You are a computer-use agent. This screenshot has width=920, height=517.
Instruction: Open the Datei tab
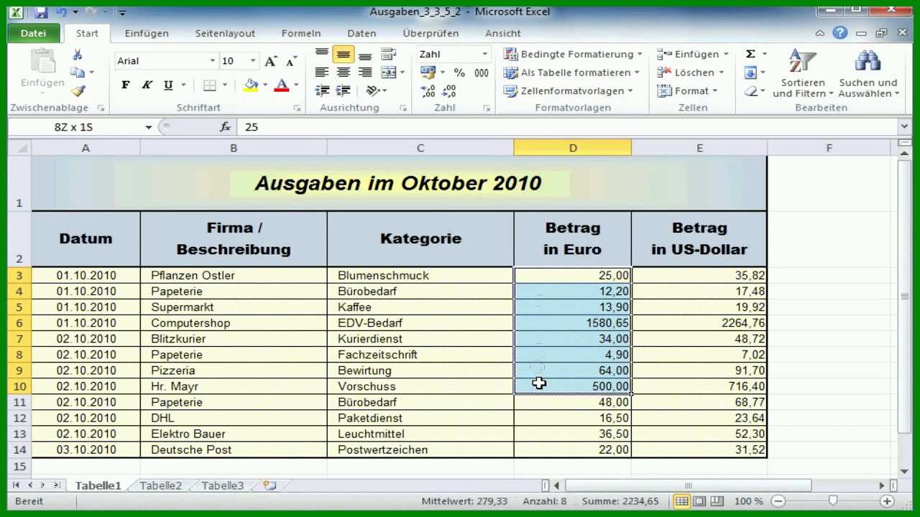click(x=33, y=33)
